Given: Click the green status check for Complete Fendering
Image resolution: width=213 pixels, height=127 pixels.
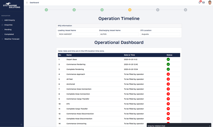Looking at the screenshot, I should pos(168,69).
